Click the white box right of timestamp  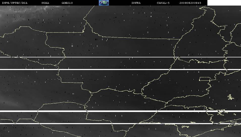(224, 3)
